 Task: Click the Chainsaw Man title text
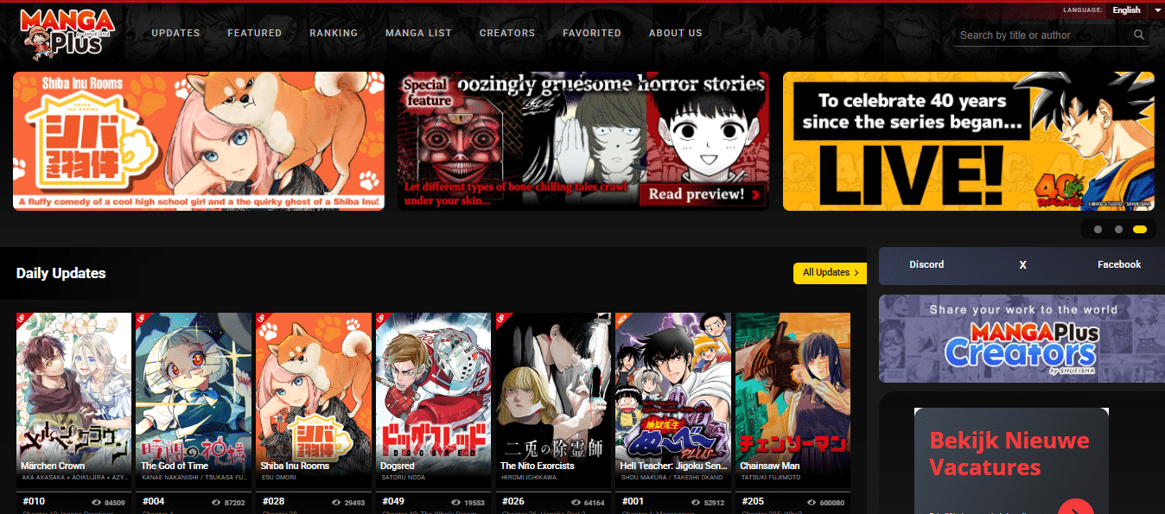(770, 466)
